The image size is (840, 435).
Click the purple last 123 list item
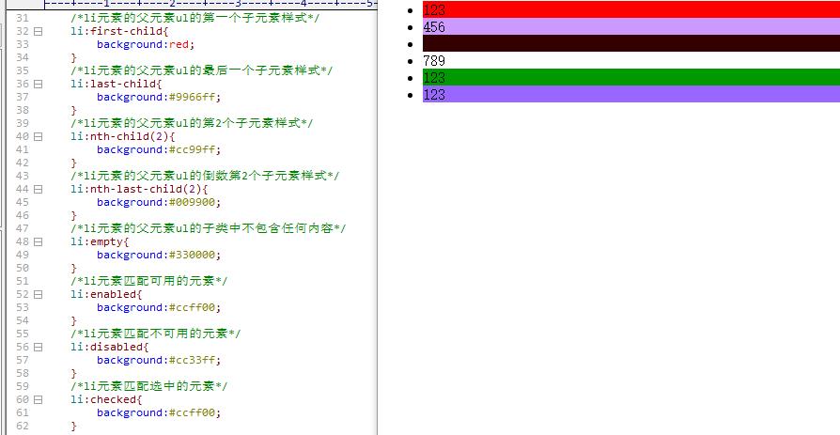click(631, 94)
